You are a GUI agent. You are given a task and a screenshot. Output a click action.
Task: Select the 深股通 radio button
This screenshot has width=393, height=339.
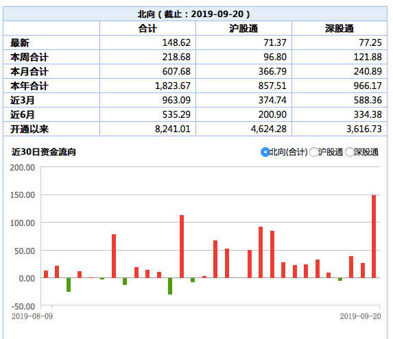pos(350,152)
